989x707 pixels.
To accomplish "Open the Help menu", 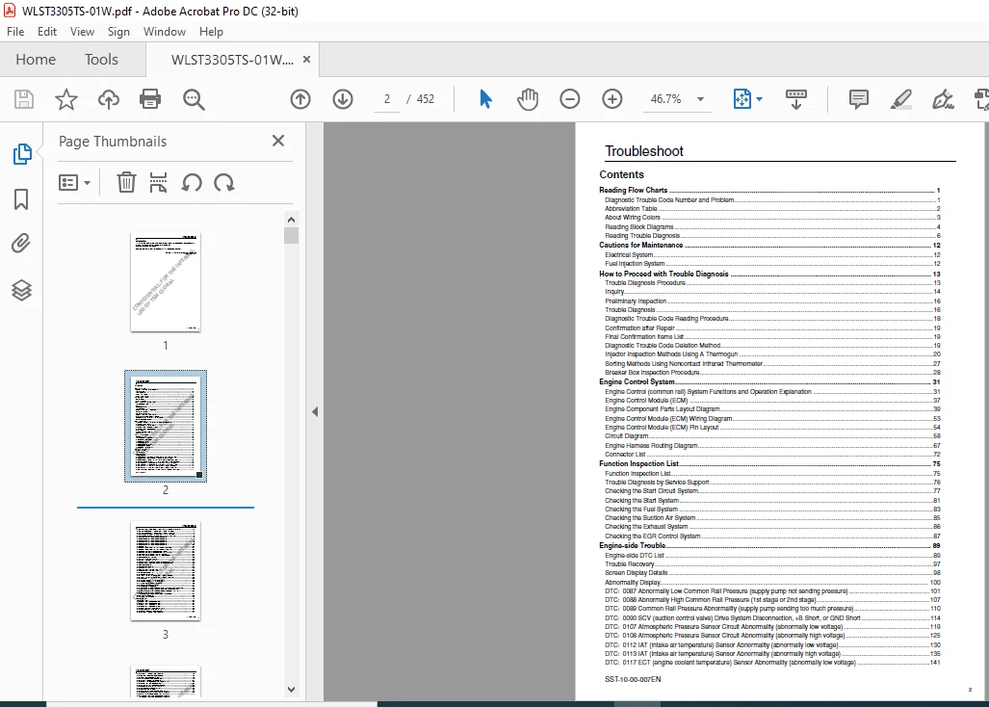I will (x=211, y=32).
